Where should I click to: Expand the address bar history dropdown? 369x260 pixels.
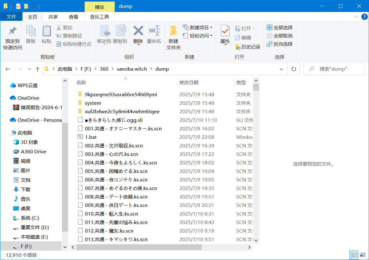[x=281, y=69]
